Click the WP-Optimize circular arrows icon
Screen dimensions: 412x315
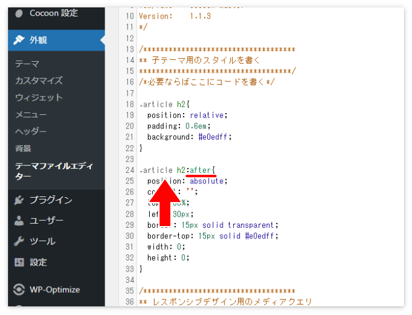[x=19, y=290]
